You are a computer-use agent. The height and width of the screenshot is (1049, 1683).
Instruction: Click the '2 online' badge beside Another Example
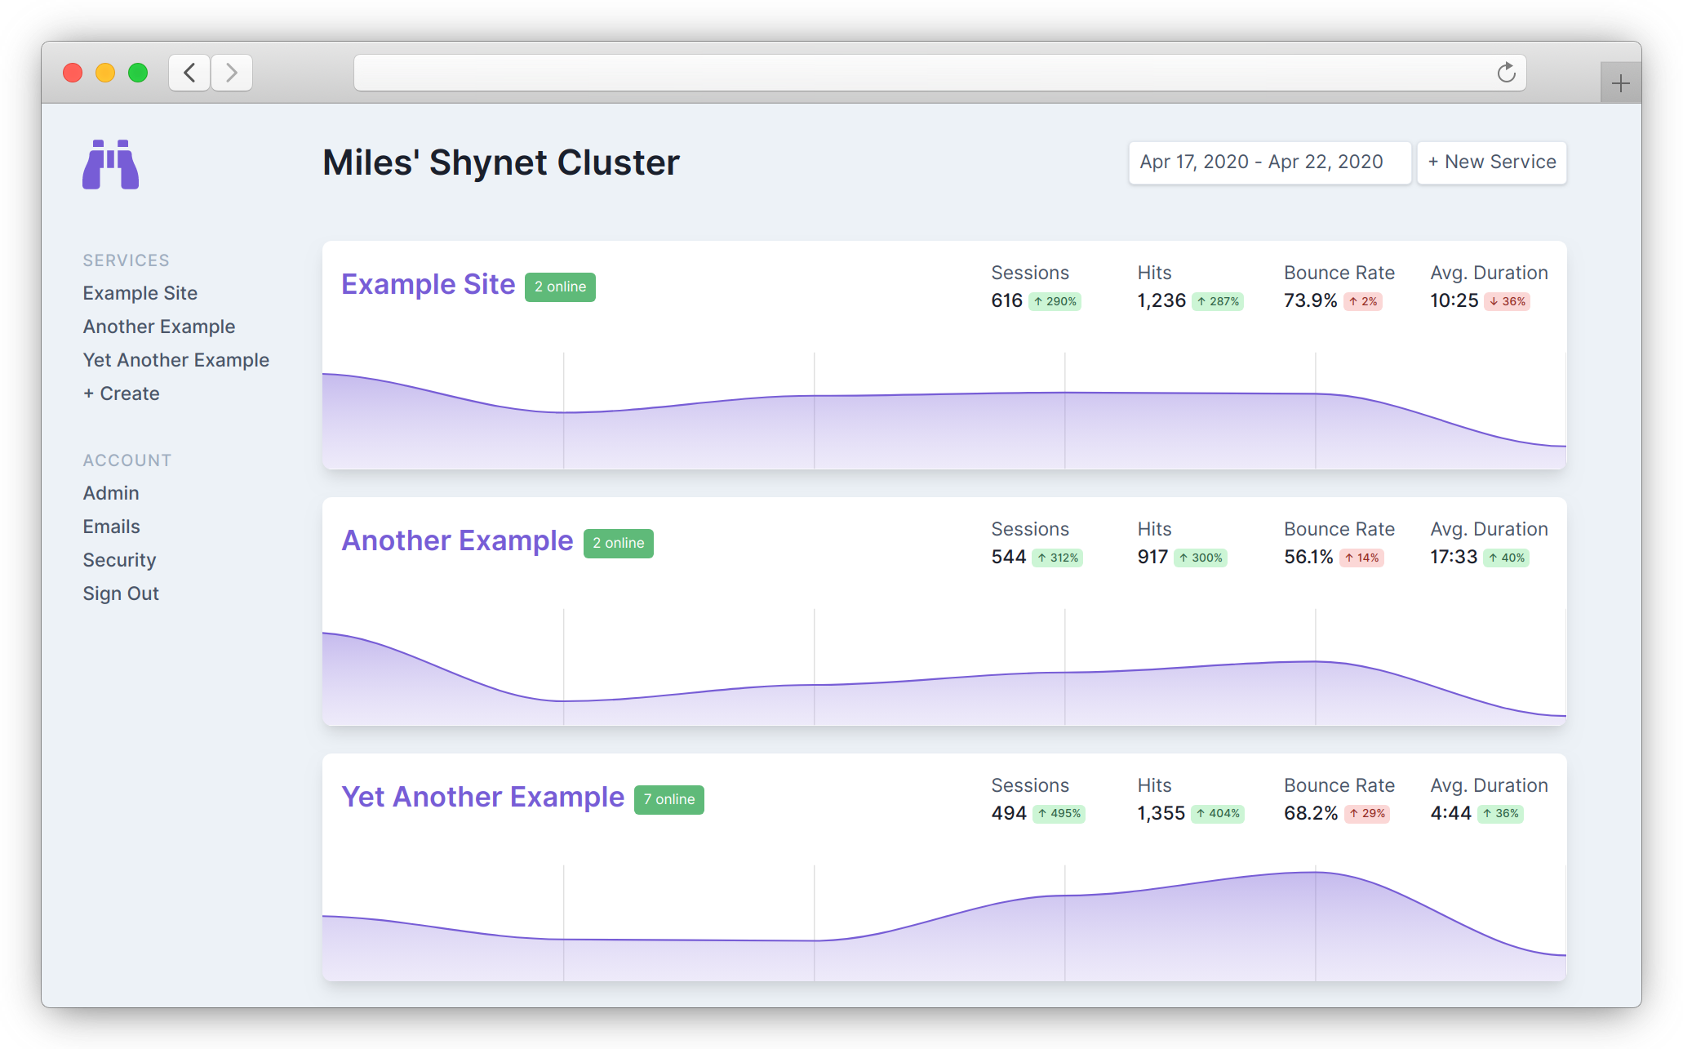618,543
